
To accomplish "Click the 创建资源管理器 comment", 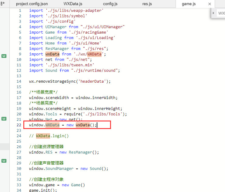I will pyautogui.click(x=46, y=147).
